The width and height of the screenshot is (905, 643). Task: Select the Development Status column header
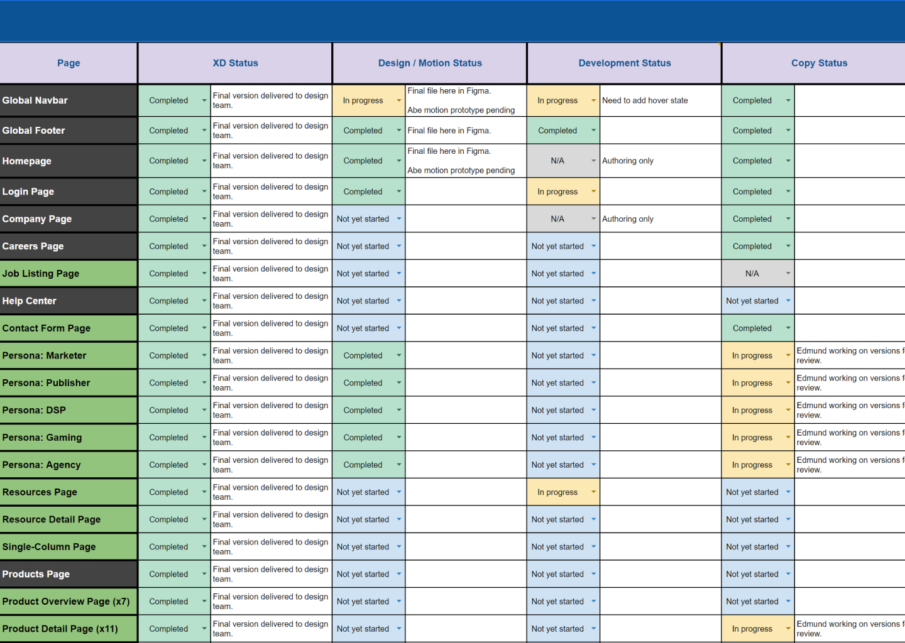625,63
